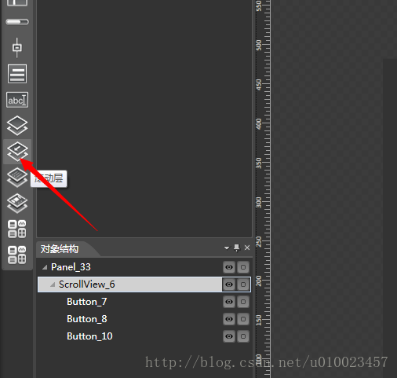This screenshot has height=378, width=397.
Task: Select the page view layer widget
Action: (x=17, y=204)
